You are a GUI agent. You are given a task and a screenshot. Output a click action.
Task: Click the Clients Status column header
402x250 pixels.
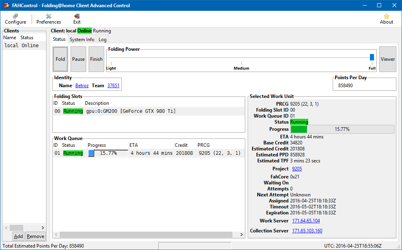32,38
